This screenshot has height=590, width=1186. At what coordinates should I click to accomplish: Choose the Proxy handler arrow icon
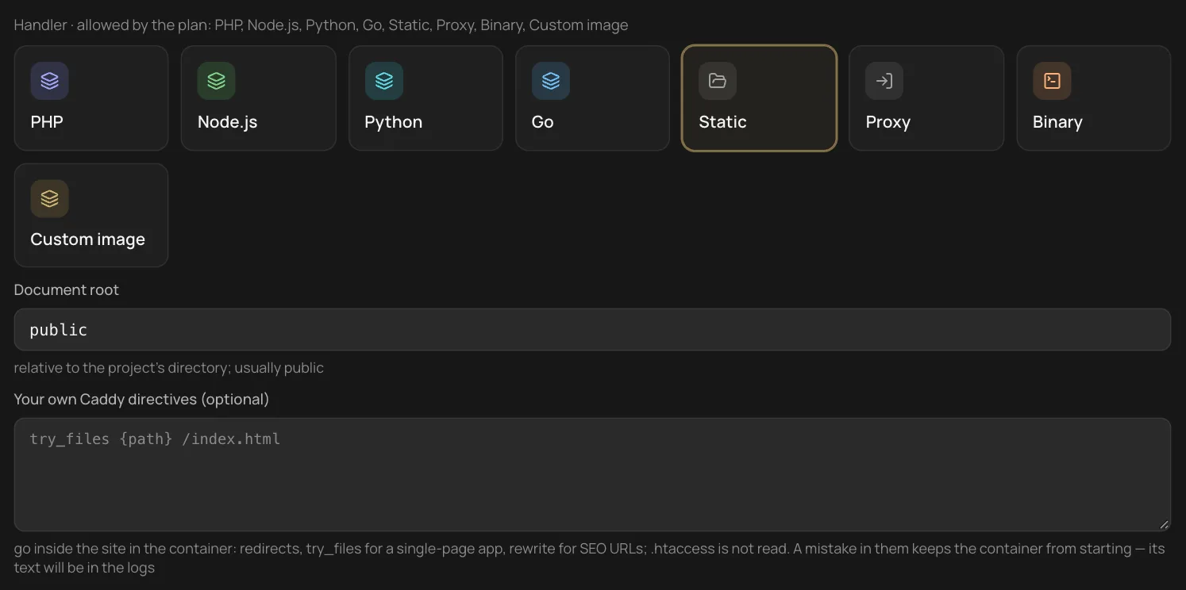(x=884, y=81)
